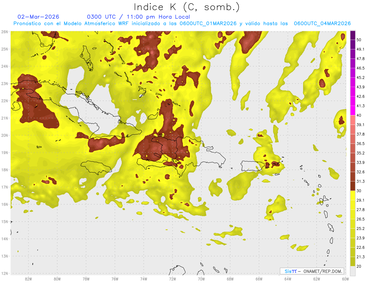Click the color scale value '22.6'

pyautogui.click(x=361, y=247)
